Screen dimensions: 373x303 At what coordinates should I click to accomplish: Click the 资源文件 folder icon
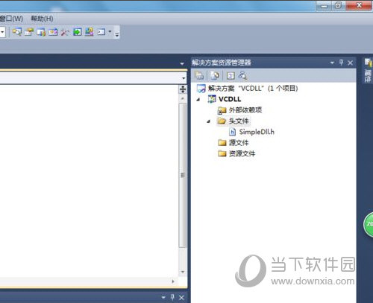point(222,153)
